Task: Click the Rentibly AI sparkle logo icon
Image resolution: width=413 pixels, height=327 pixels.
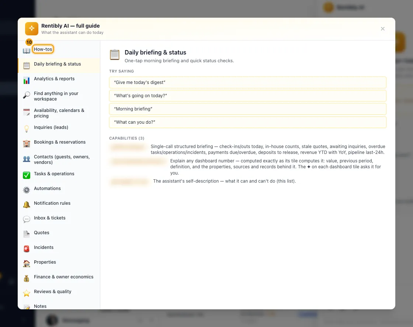Action: point(32,29)
